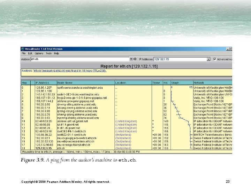Click the 140 ms value for hop 10
251x188 pixels.
click(166, 122)
